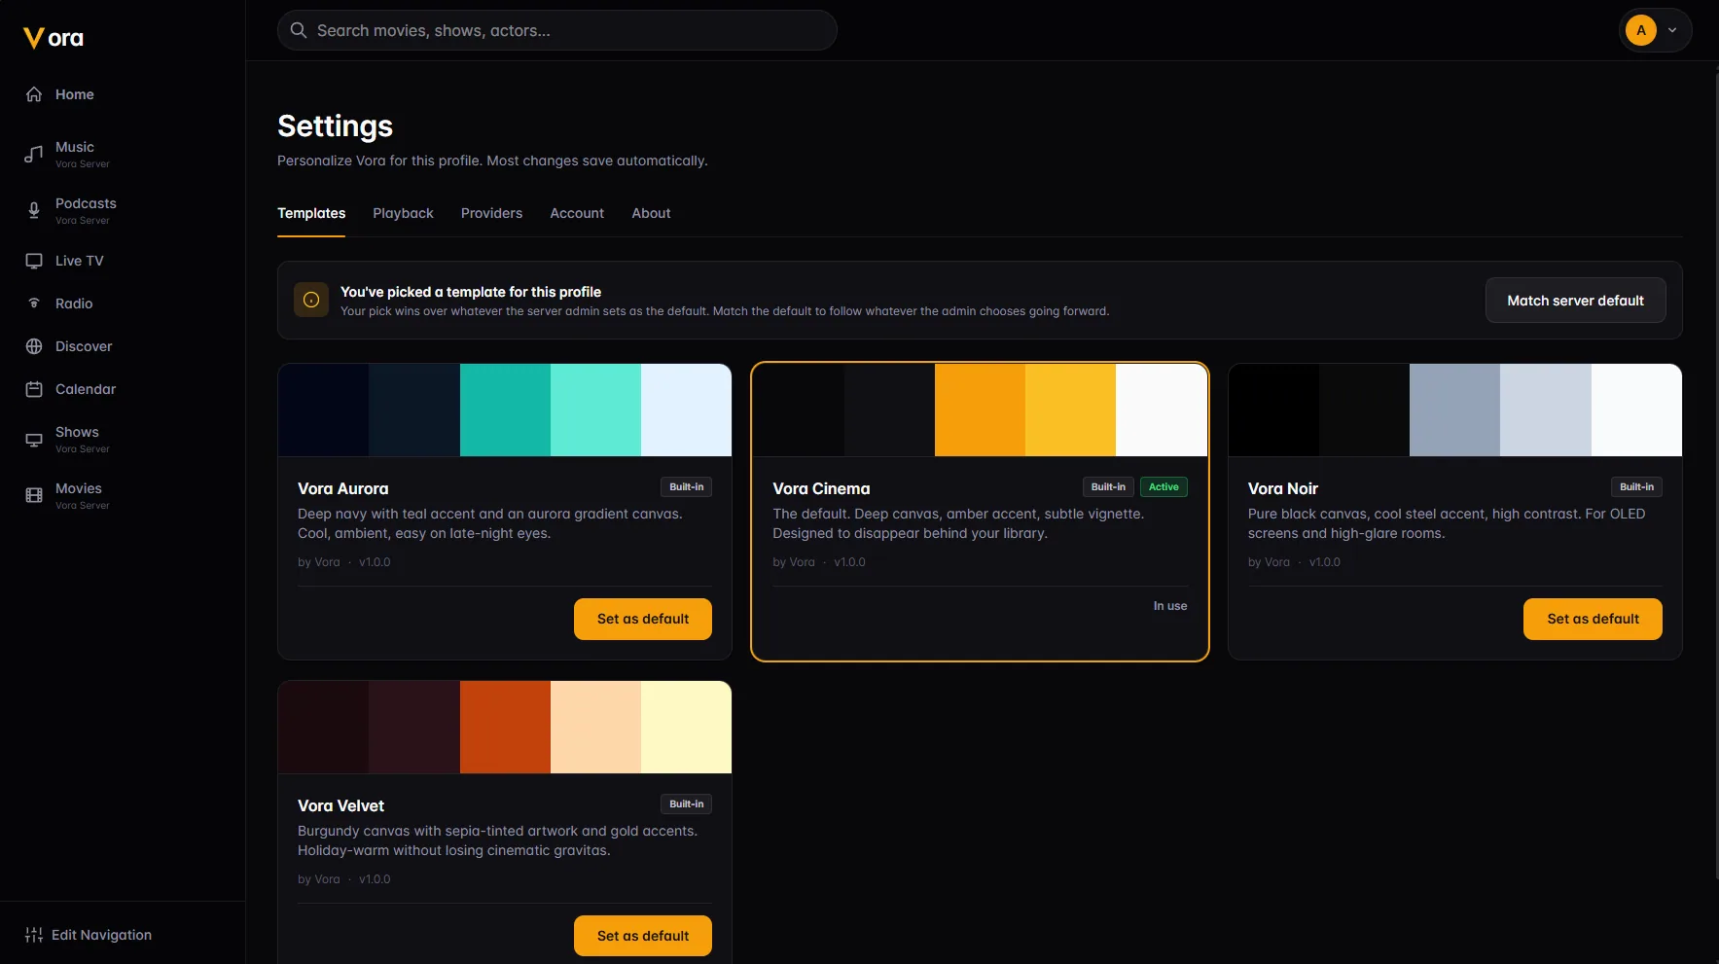Click the teal swatch in Vora Aurora
This screenshot has height=964, width=1719.
pyautogui.click(x=505, y=410)
